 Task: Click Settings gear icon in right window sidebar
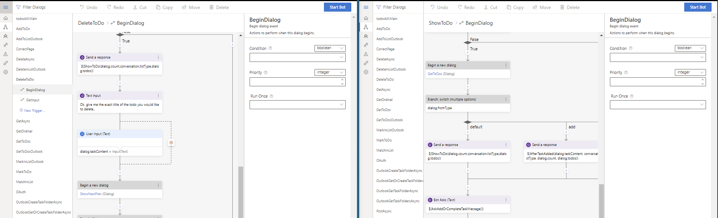coord(366,72)
